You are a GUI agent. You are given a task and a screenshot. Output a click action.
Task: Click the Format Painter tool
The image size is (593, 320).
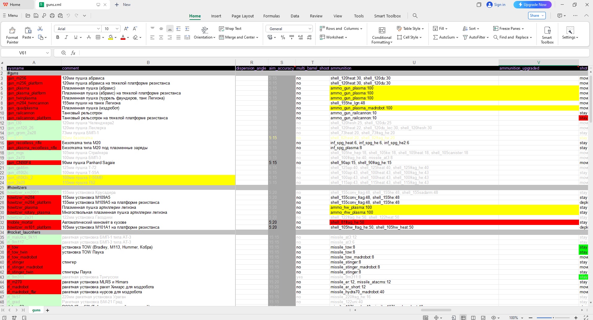tap(12, 35)
